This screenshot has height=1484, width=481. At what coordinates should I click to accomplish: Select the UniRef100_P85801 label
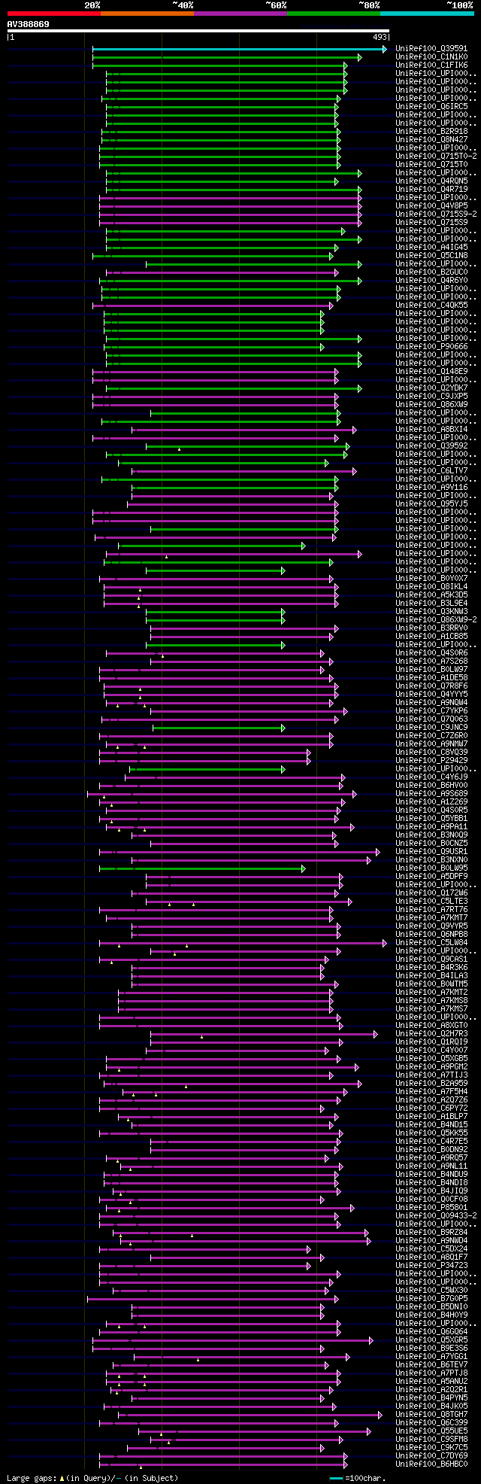click(x=431, y=1208)
